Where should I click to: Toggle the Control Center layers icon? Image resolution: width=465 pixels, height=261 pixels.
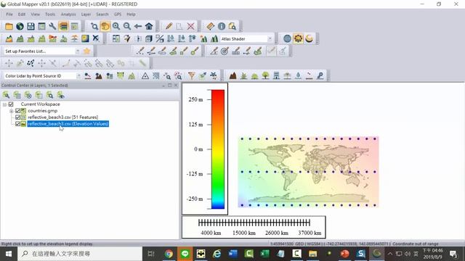coord(63,26)
